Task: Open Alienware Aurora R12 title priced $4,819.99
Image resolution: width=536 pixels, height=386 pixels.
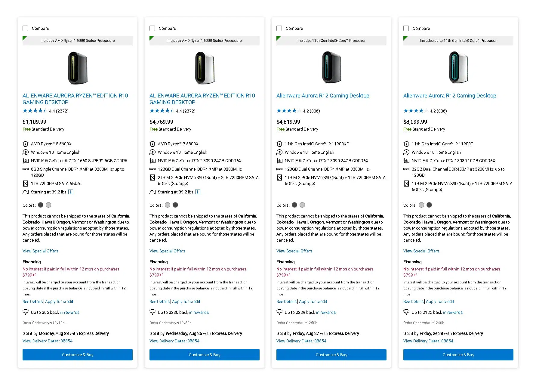Action: click(x=323, y=96)
